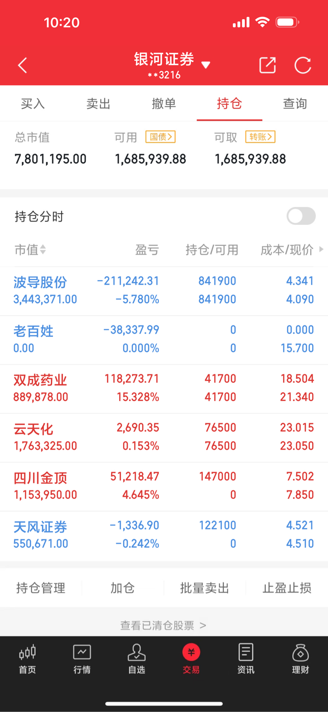Screen dimensions: 328x712
Task: Toggle the 持仓分时 switch on
Action: point(301,216)
